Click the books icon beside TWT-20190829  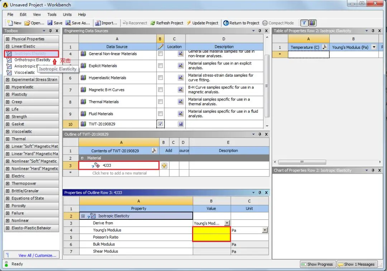(83, 124)
